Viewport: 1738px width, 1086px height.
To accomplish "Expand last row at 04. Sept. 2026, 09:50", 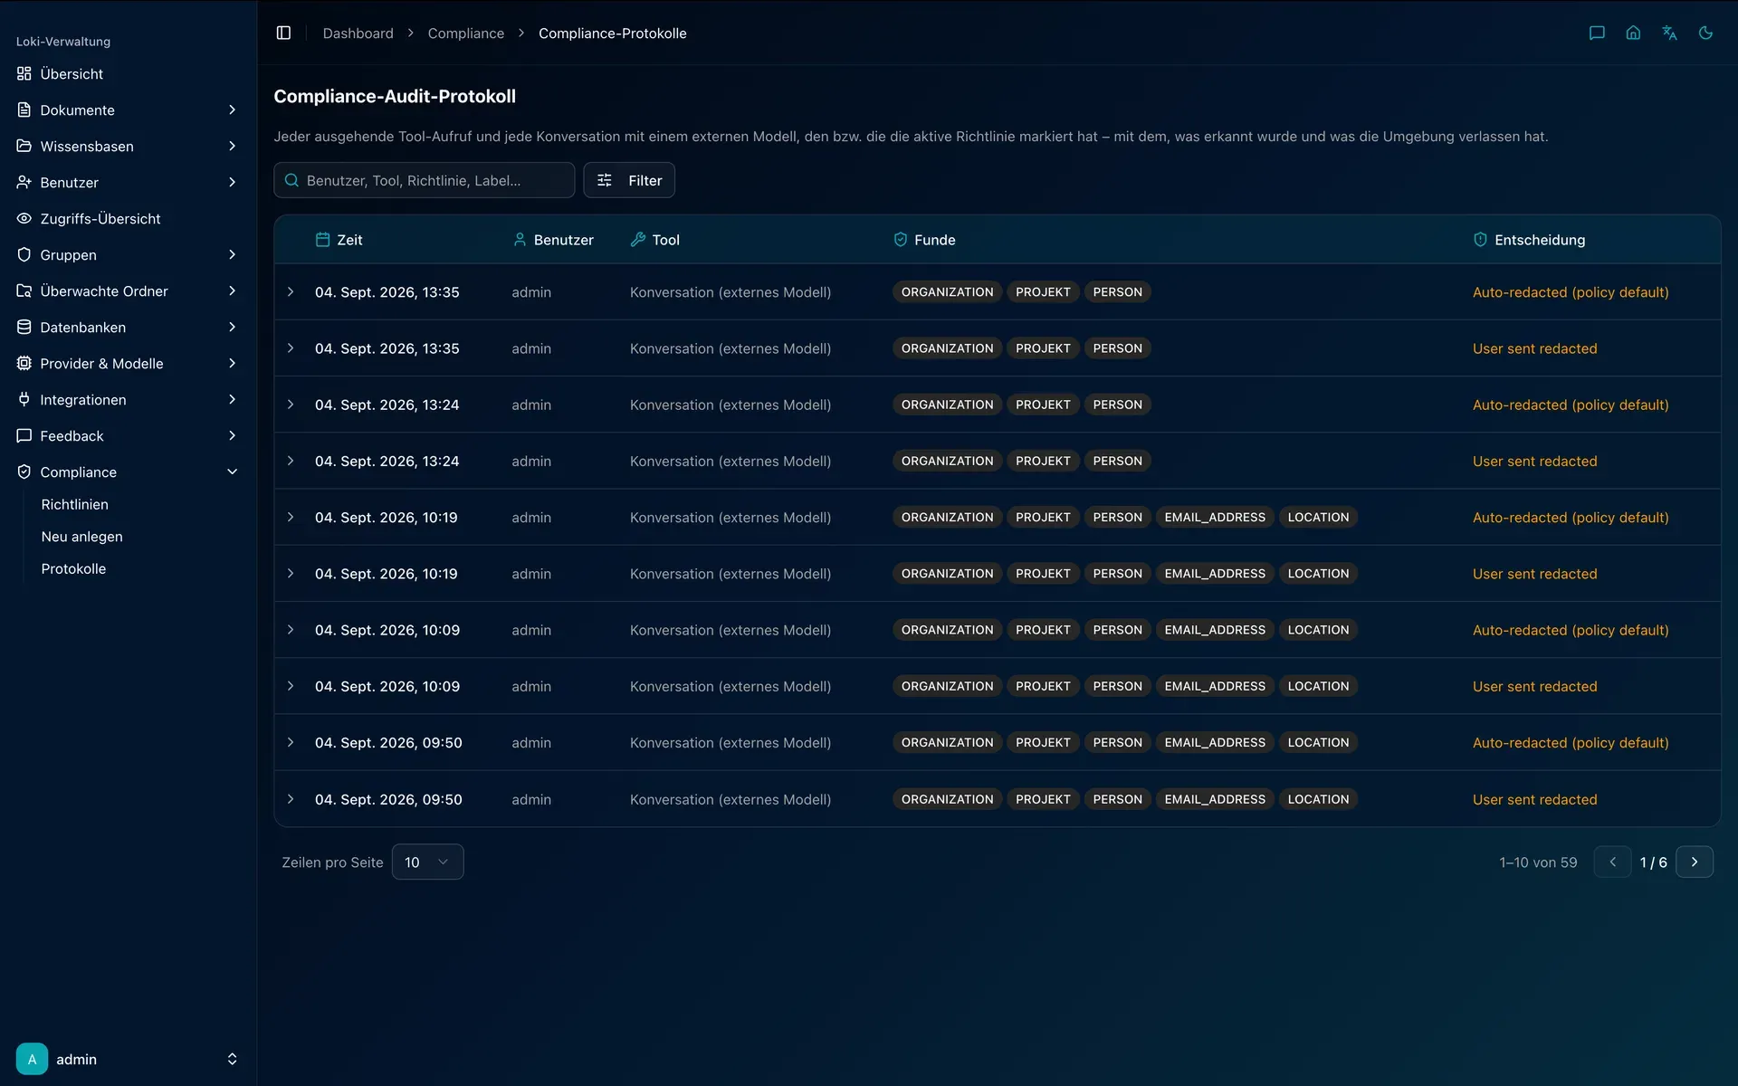I will tap(291, 799).
